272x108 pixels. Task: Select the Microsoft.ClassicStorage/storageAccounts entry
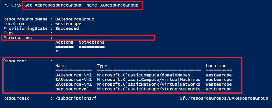pos(149,89)
